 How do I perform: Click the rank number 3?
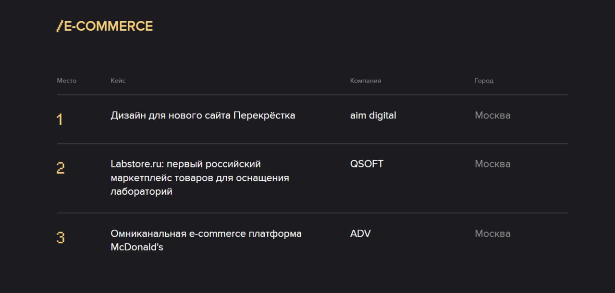coord(61,238)
